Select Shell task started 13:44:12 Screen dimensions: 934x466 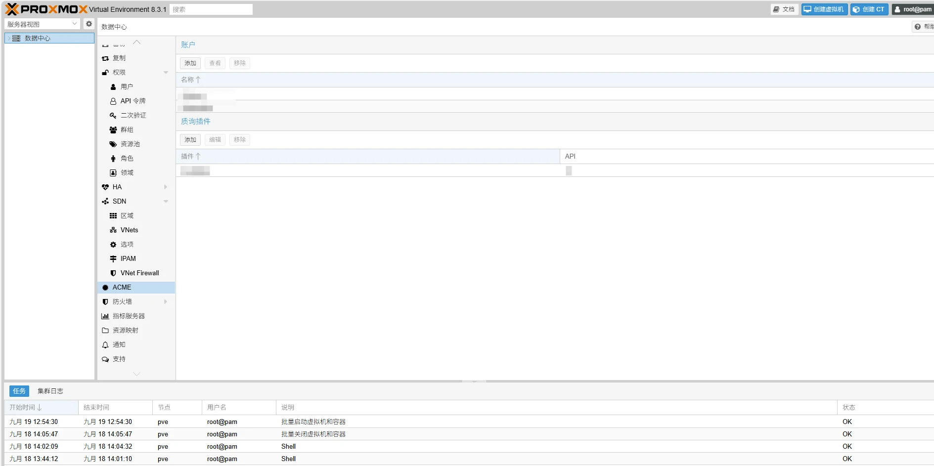coord(469,459)
